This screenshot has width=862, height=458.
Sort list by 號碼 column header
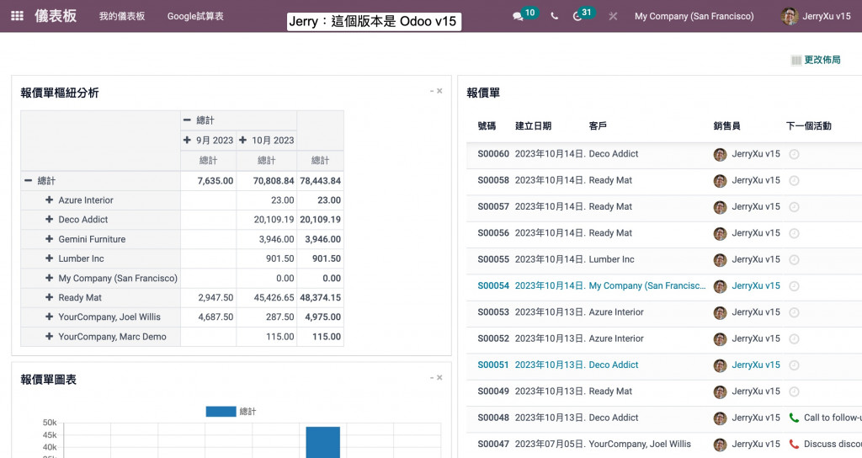(x=487, y=126)
